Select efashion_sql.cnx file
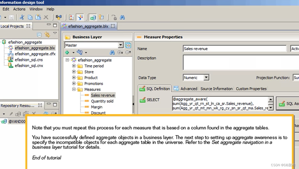Image resolution: width=299 pixels, height=169 pixels. (x=29, y=66)
